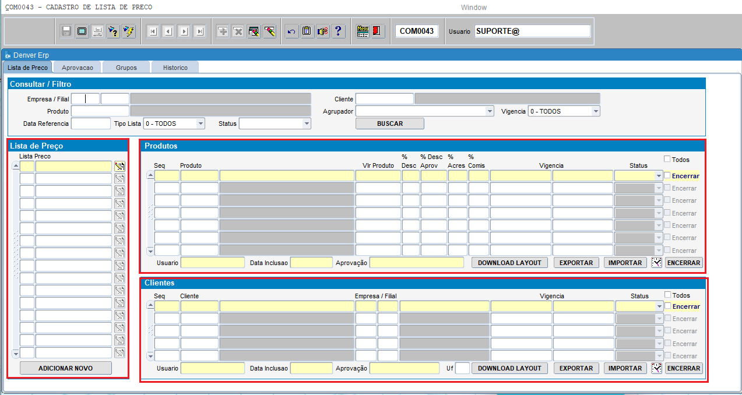Image resolution: width=742 pixels, height=395 pixels.
Task: Click the COM0043 code field in toolbar
Action: point(417,31)
